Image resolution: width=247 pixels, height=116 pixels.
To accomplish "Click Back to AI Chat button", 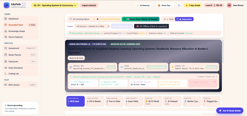I will tap(76, 58).
